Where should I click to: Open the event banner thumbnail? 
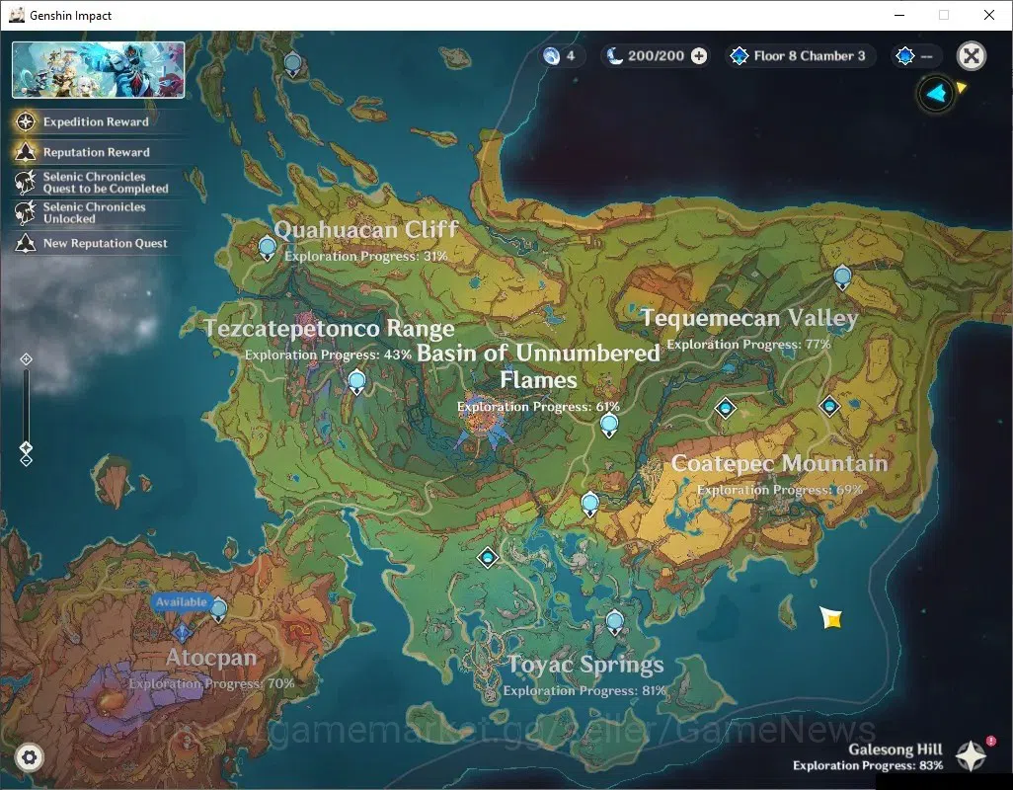coord(98,70)
